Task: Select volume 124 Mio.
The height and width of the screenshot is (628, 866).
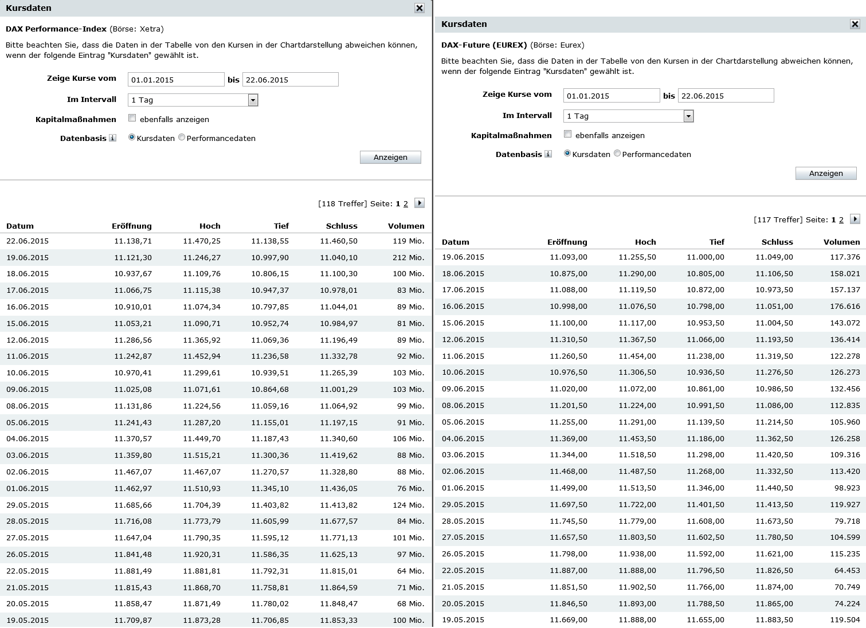Action: (x=409, y=505)
